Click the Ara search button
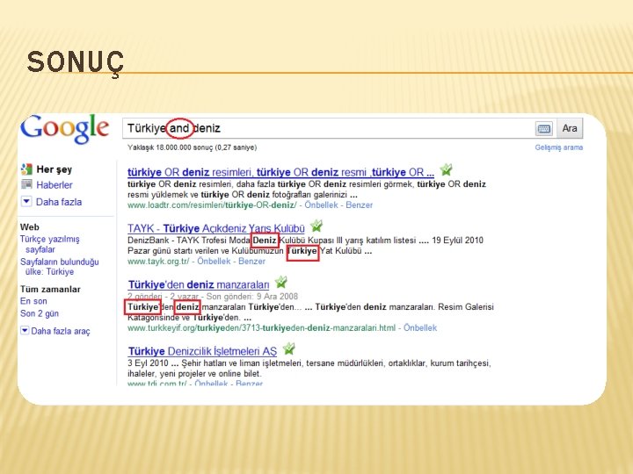This screenshot has height=474, width=633. [x=570, y=128]
